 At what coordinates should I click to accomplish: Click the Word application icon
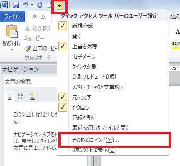coord(4,5)
